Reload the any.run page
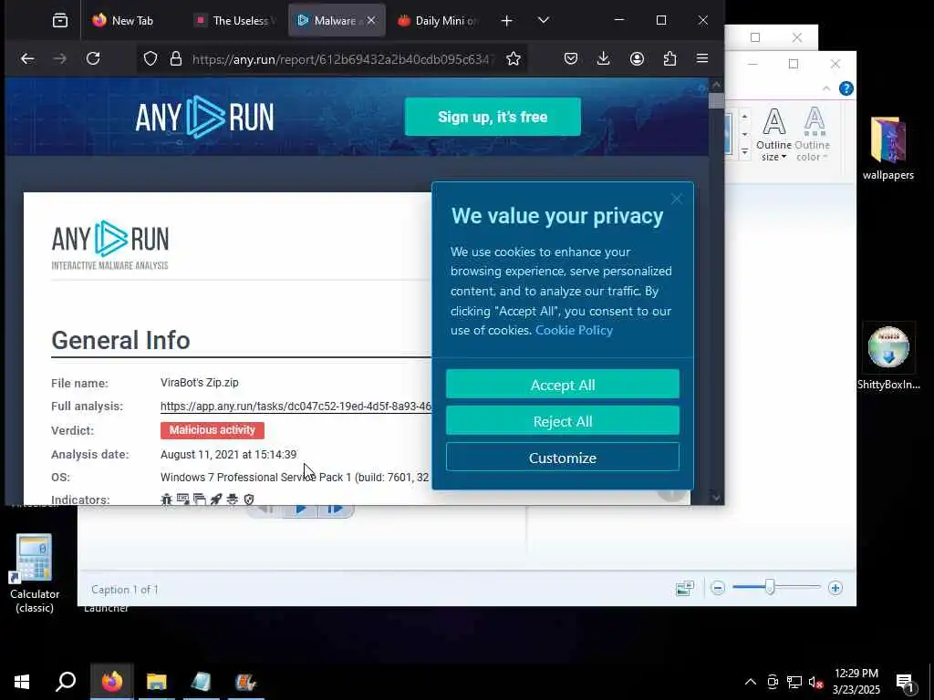The width and height of the screenshot is (934, 700). (x=93, y=58)
